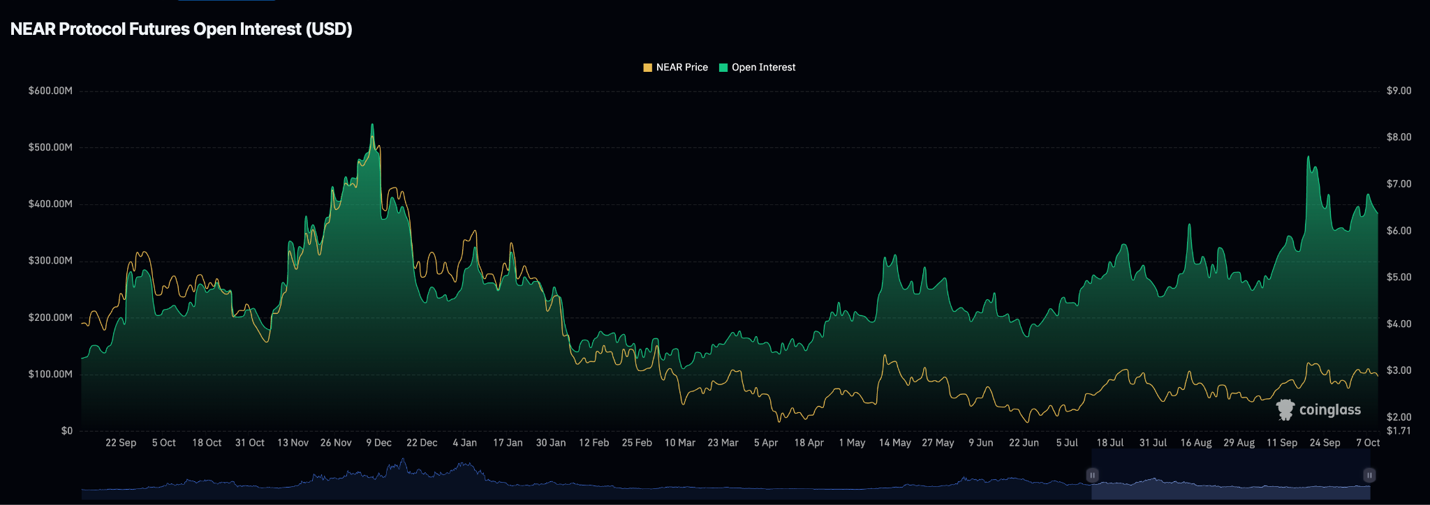Screen dimensions: 1430x505
Task: Click the tall green spike before 24 Sep
Action: click(x=1308, y=158)
